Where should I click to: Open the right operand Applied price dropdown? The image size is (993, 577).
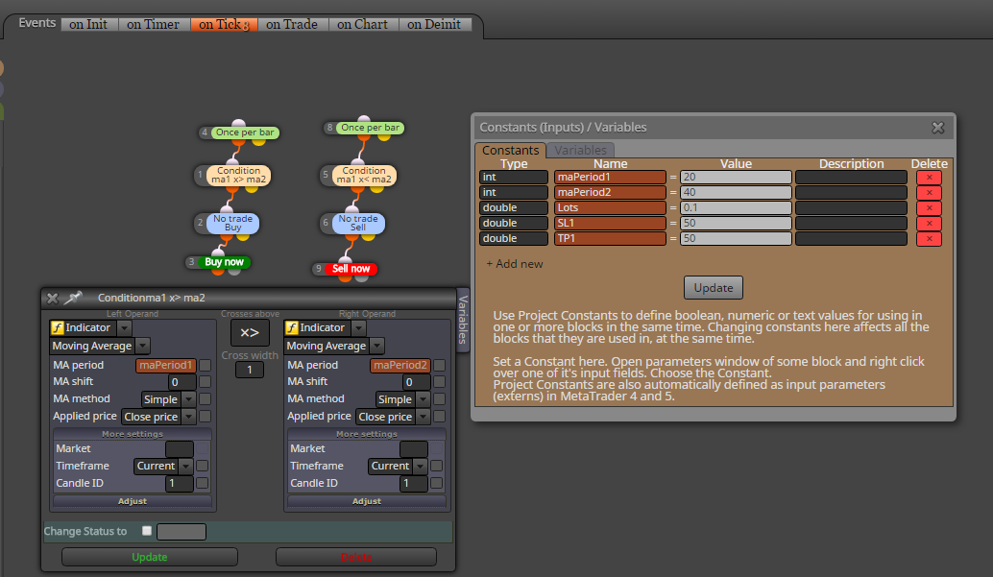coord(424,416)
